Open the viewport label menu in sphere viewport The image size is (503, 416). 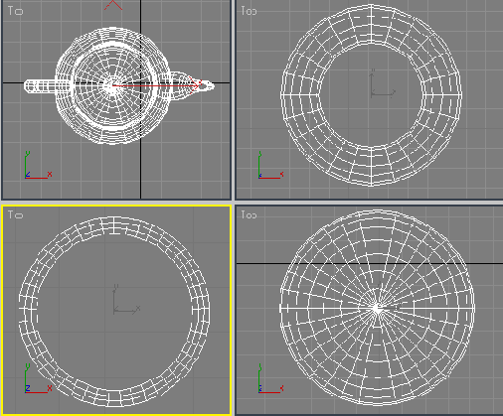coord(249,214)
